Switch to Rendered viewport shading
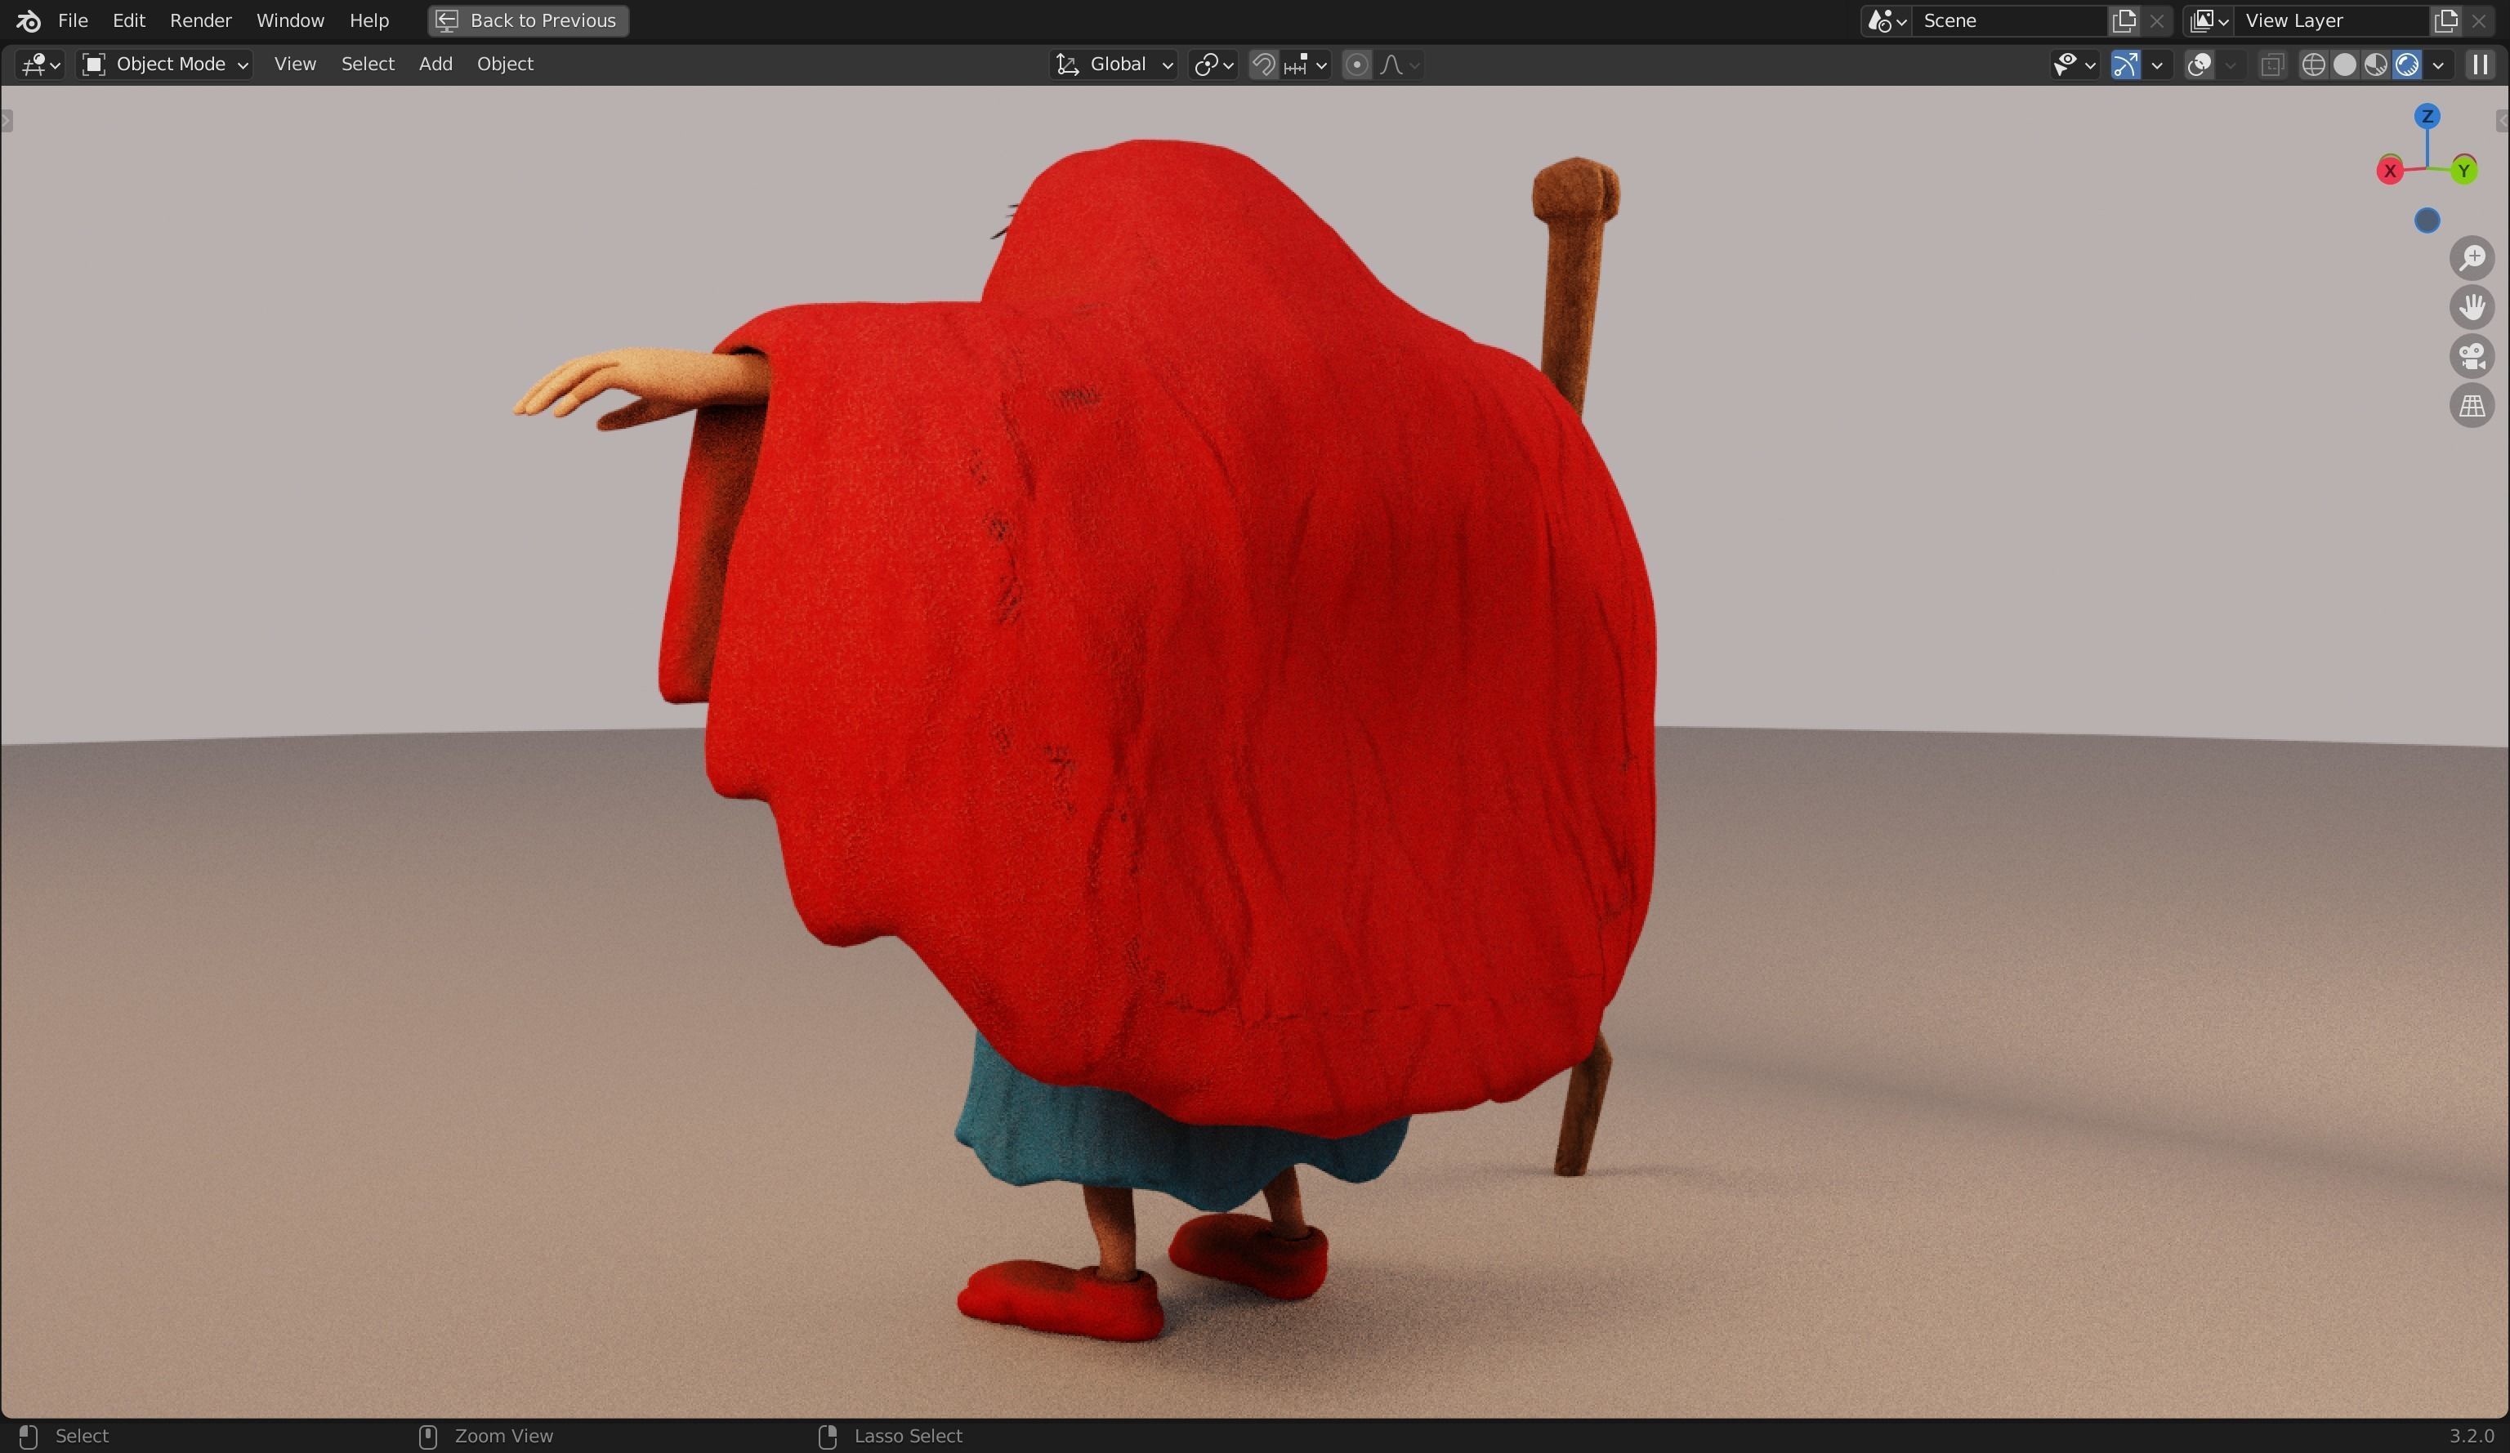 pos(2406,65)
